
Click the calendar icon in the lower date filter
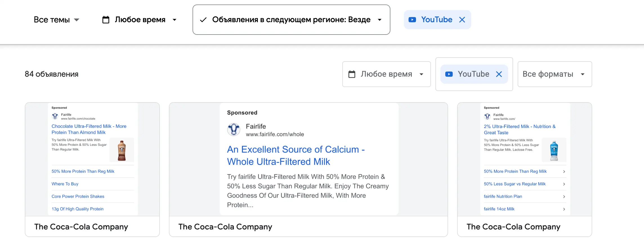pyautogui.click(x=352, y=74)
